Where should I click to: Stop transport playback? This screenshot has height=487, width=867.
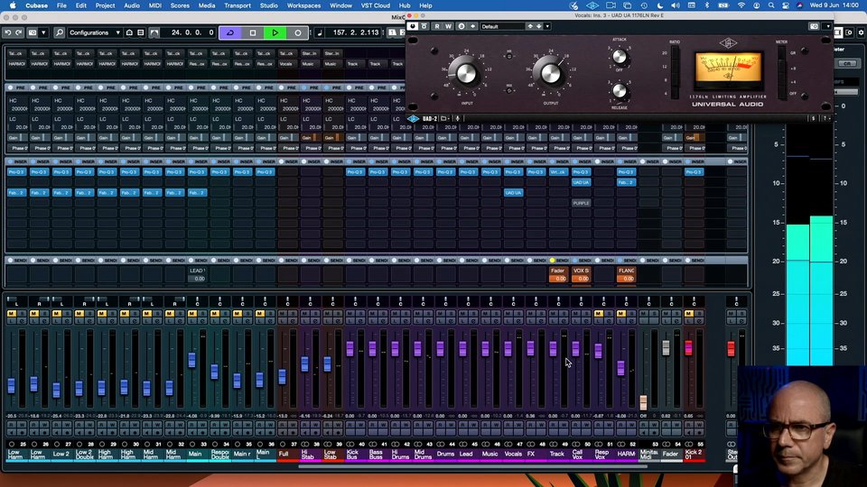(253, 32)
